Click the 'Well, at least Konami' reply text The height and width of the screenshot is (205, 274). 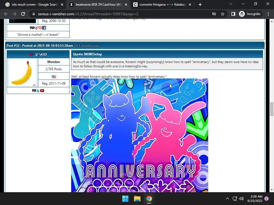click(119, 77)
